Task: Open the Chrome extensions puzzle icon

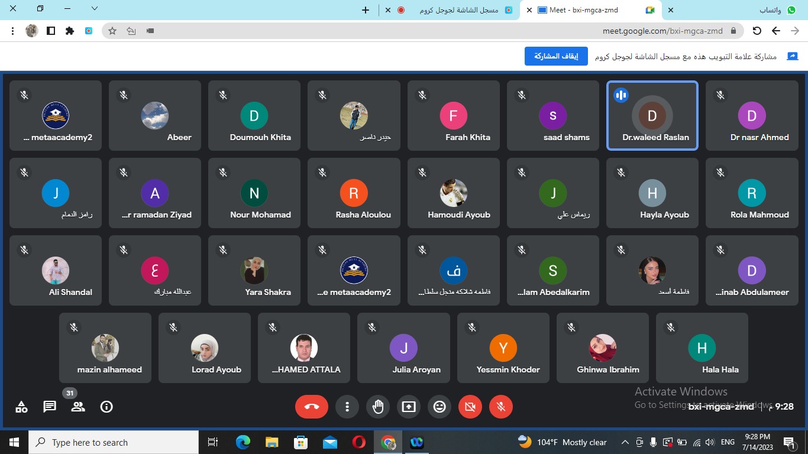Action: [70, 31]
